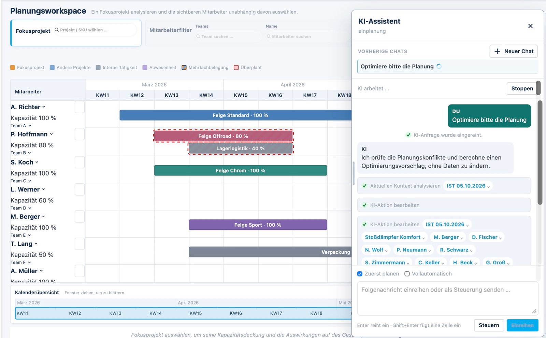Click the Steuern button

[489, 325]
